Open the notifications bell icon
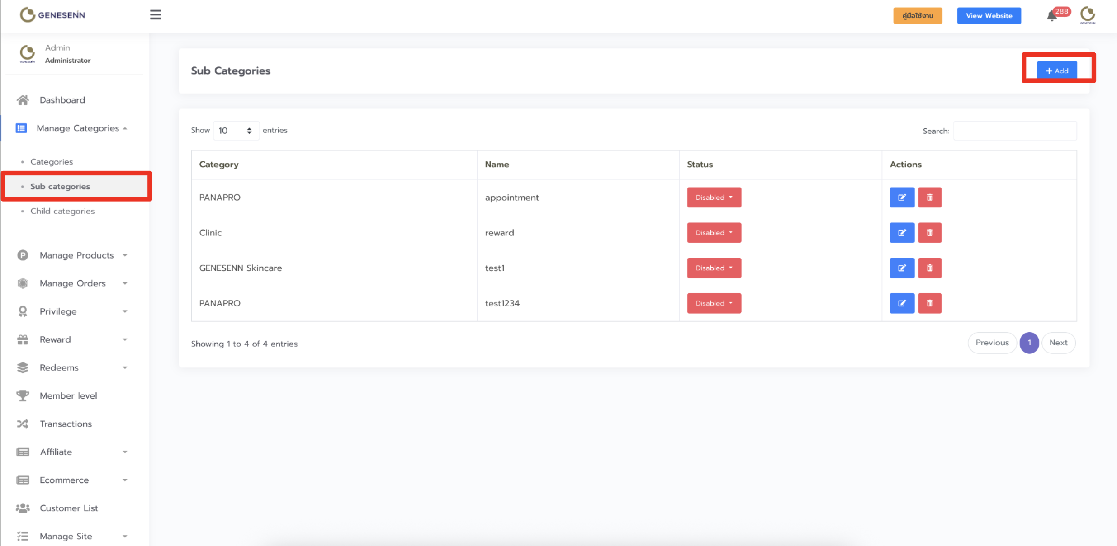 pyautogui.click(x=1052, y=16)
